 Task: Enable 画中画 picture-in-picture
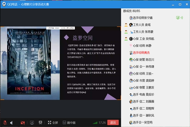[x=69, y=123]
